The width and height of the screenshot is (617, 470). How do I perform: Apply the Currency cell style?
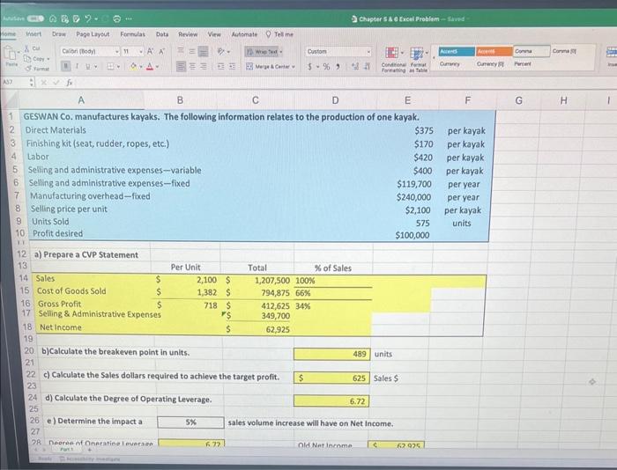click(450, 63)
